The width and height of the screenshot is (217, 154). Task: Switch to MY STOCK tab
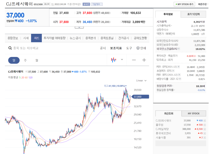click(193, 113)
